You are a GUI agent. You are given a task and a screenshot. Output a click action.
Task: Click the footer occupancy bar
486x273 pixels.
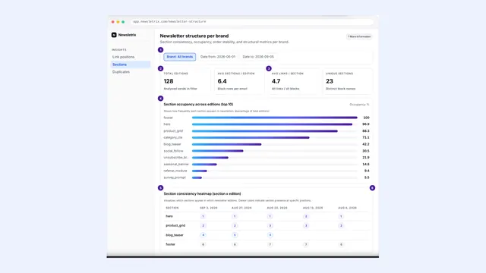pos(275,118)
